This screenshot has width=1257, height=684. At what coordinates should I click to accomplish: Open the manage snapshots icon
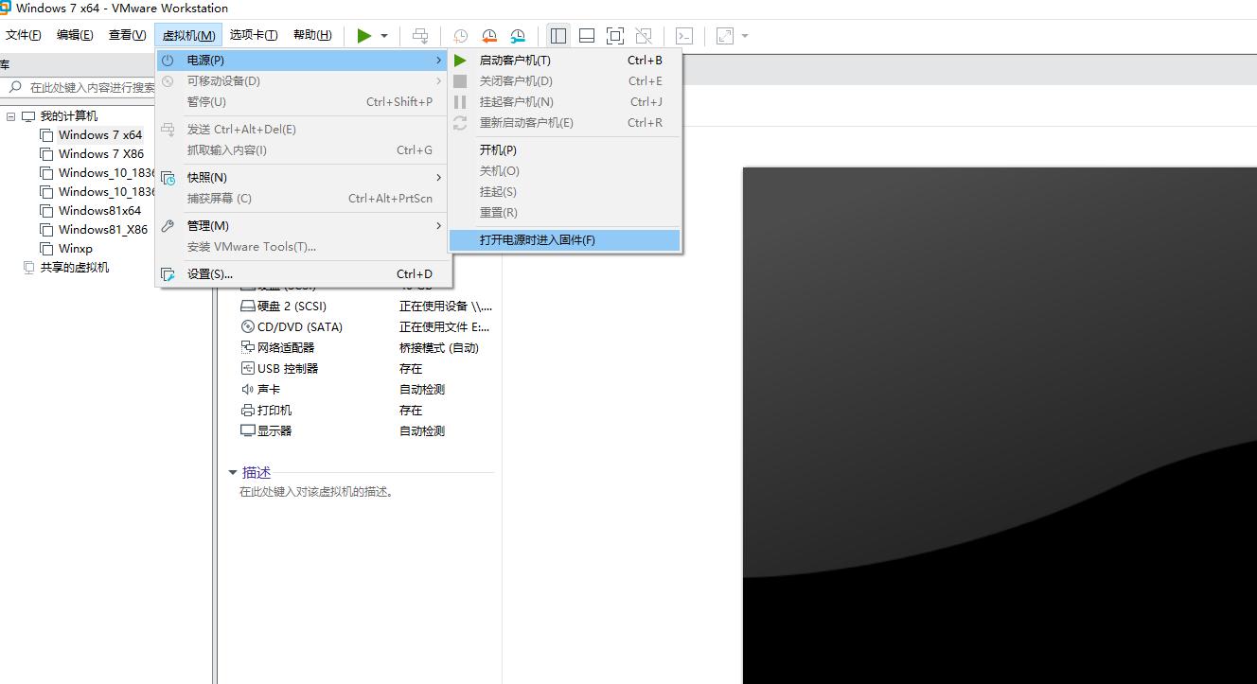click(517, 35)
